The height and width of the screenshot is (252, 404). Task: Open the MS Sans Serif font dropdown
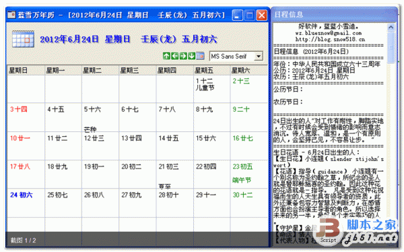point(259,56)
